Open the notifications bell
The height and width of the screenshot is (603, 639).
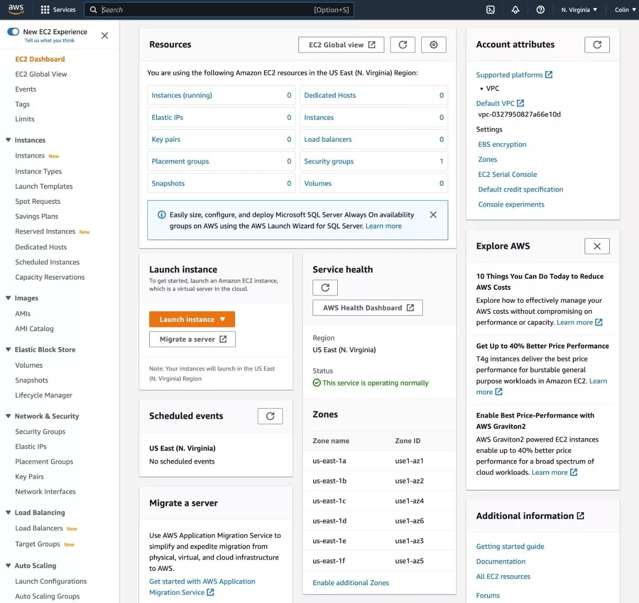point(515,10)
